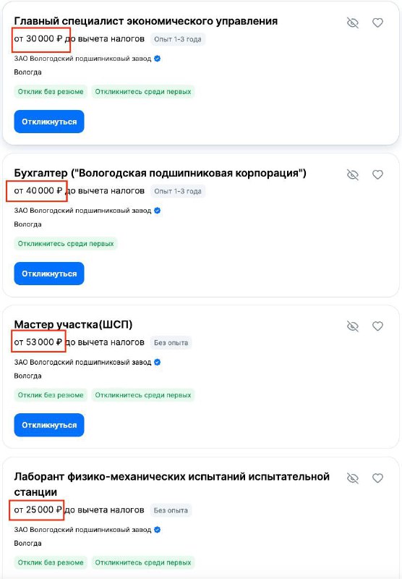Open employer link in the Бухгалтер card

(82, 211)
